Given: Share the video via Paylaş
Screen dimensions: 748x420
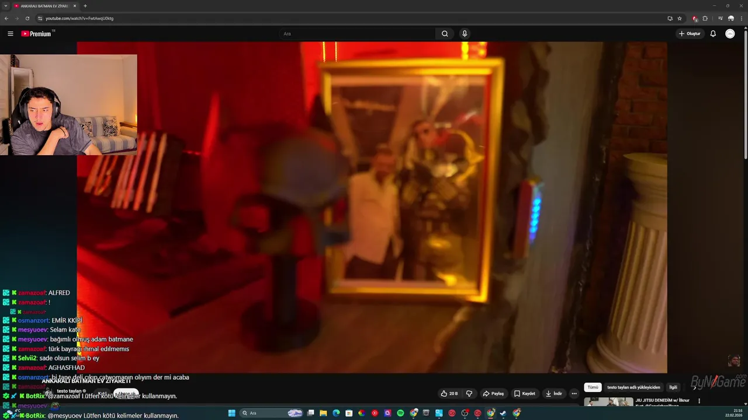Looking at the screenshot, I should click(x=493, y=394).
